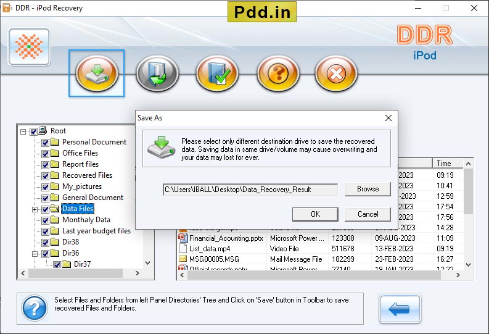Screen dimensions: 489x334
Task: Click the Load log book toolbar icon
Action: pos(157,73)
